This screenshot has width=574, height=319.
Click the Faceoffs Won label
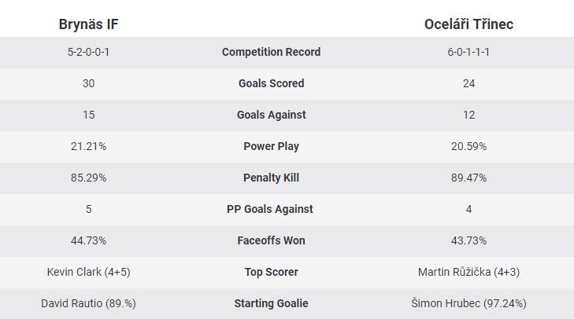pos(271,240)
